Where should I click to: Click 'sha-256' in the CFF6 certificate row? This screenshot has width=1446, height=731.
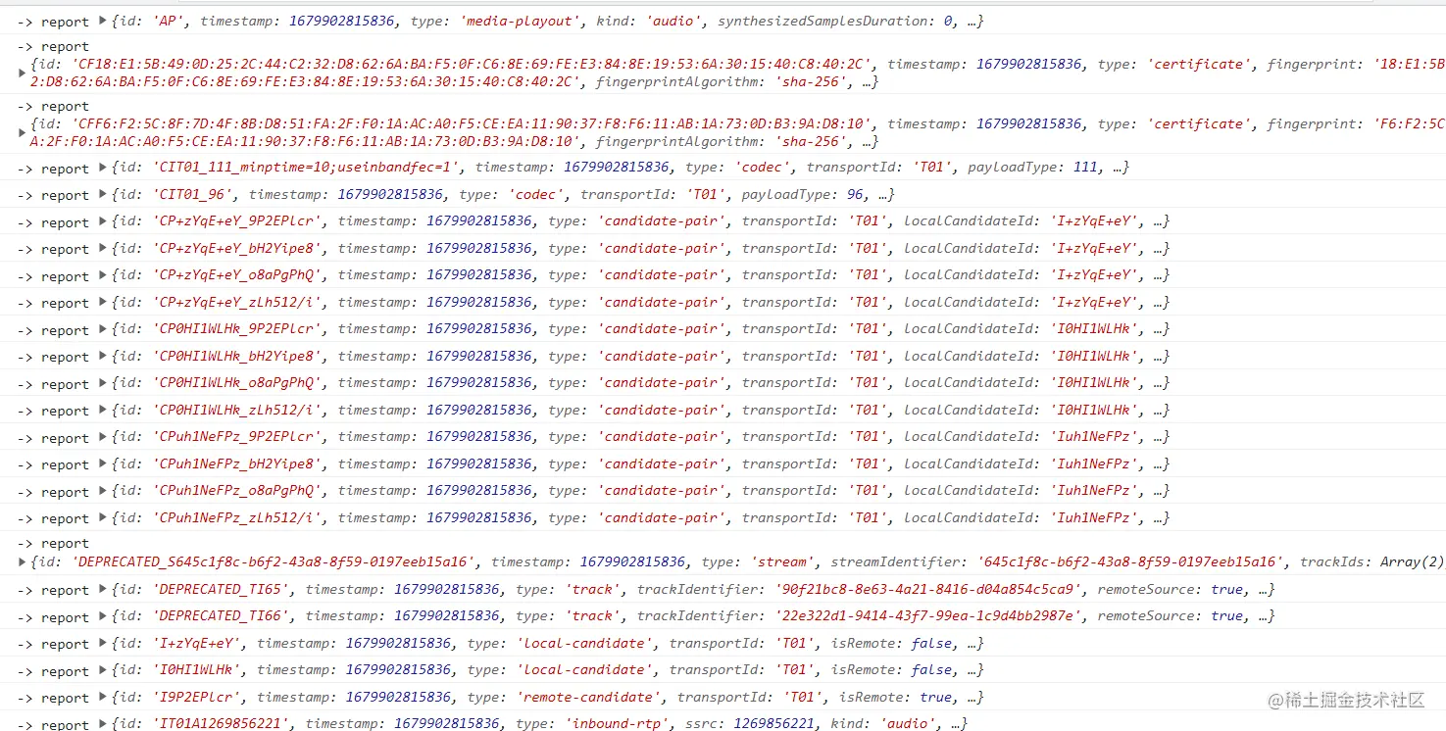(812, 142)
